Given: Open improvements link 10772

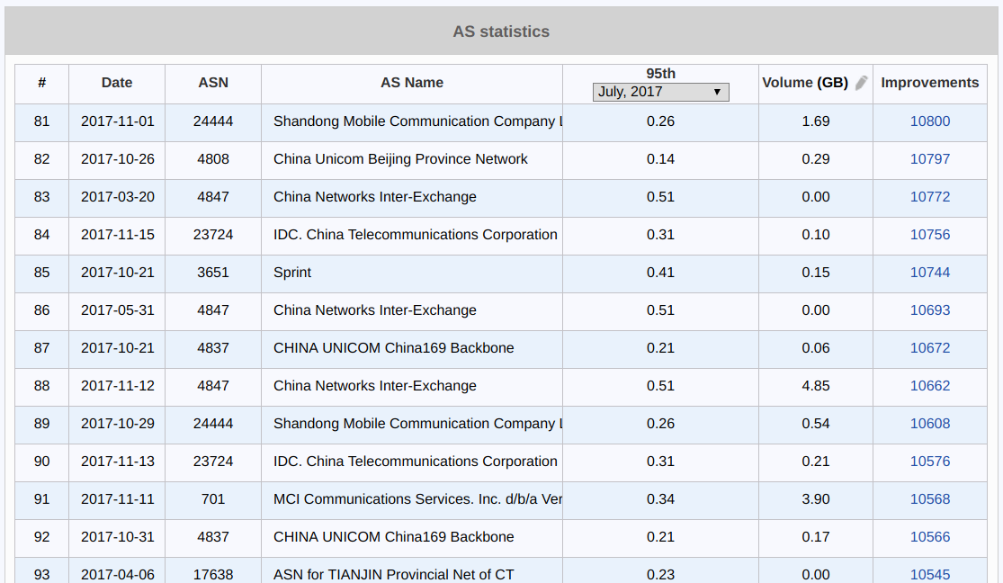Looking at the screenshot, I should click(929, 197).
